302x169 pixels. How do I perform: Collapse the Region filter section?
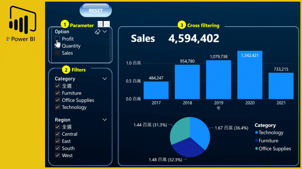tap(105, 120)
